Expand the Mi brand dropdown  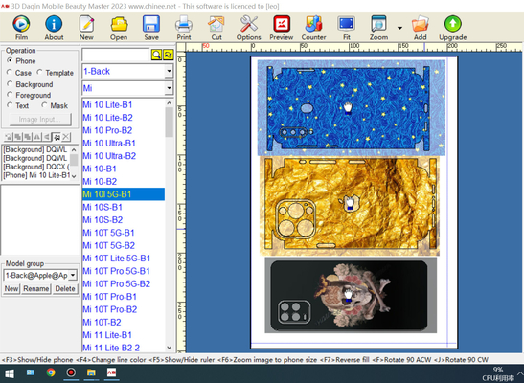coord(170,88)
